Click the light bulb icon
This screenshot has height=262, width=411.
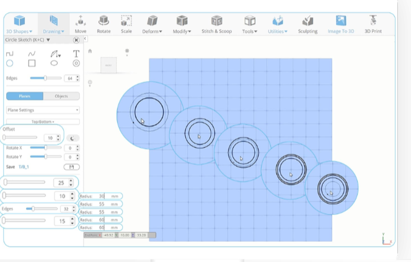point(90,84)
